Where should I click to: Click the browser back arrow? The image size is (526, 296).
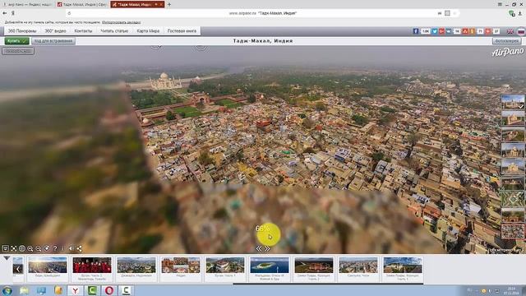pyautogui.click(x=5, y=13)
